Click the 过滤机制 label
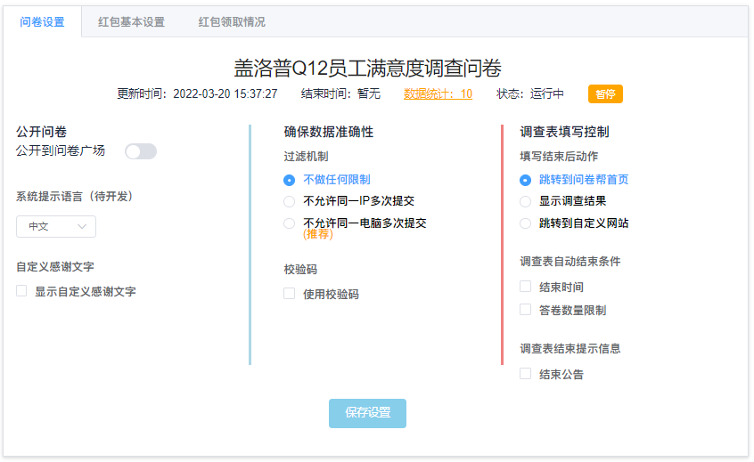The height and width of the screenshot is (462, 754). click(306, 157)
